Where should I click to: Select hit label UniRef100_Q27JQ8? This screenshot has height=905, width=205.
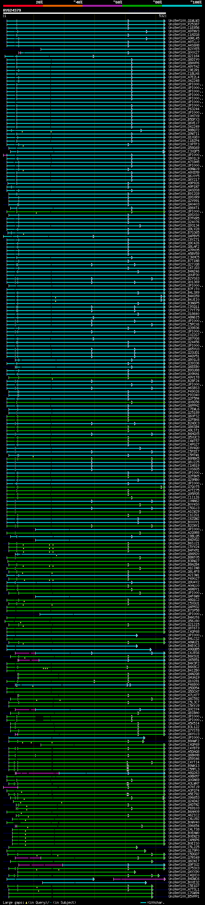pos(184,264)
